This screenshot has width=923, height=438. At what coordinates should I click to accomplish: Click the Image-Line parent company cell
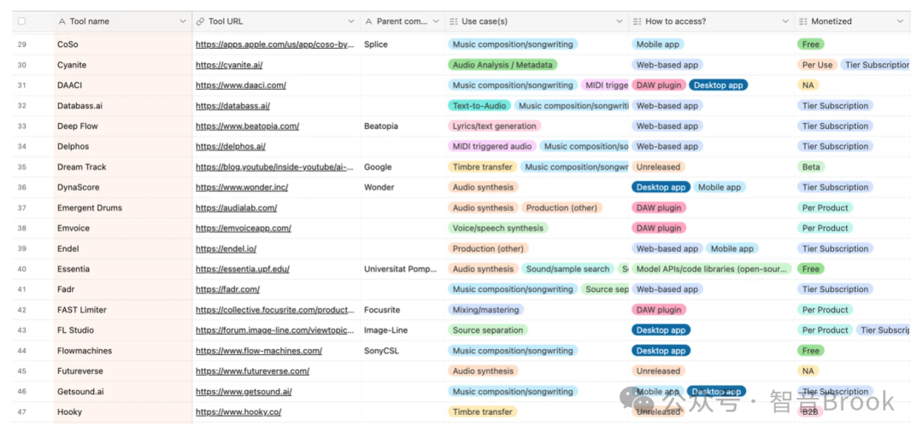(403, 330)
